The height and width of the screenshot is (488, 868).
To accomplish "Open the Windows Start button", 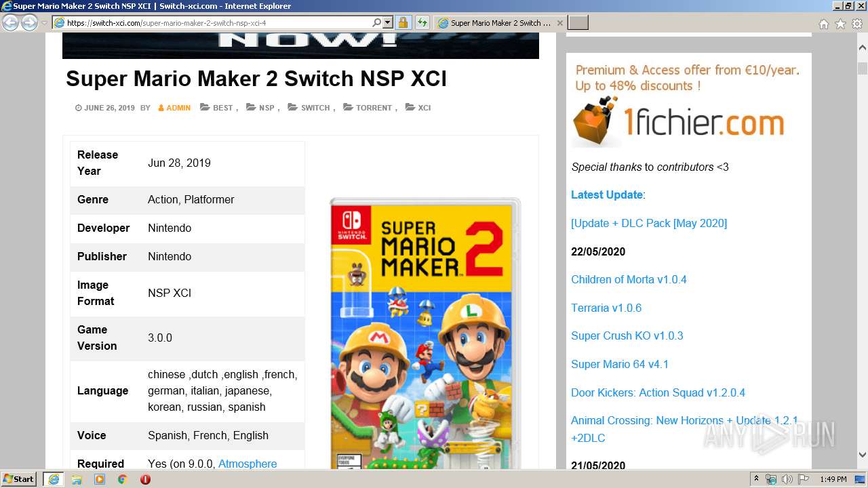I will (x=18, y=479).
